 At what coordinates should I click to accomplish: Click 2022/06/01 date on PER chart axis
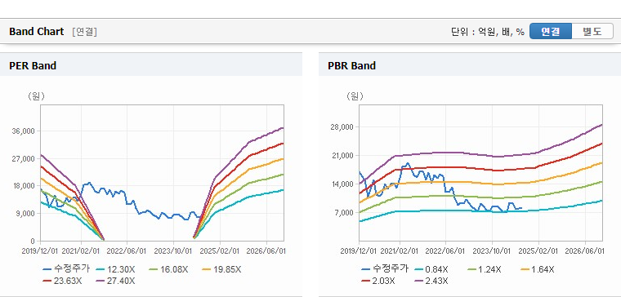127,250
